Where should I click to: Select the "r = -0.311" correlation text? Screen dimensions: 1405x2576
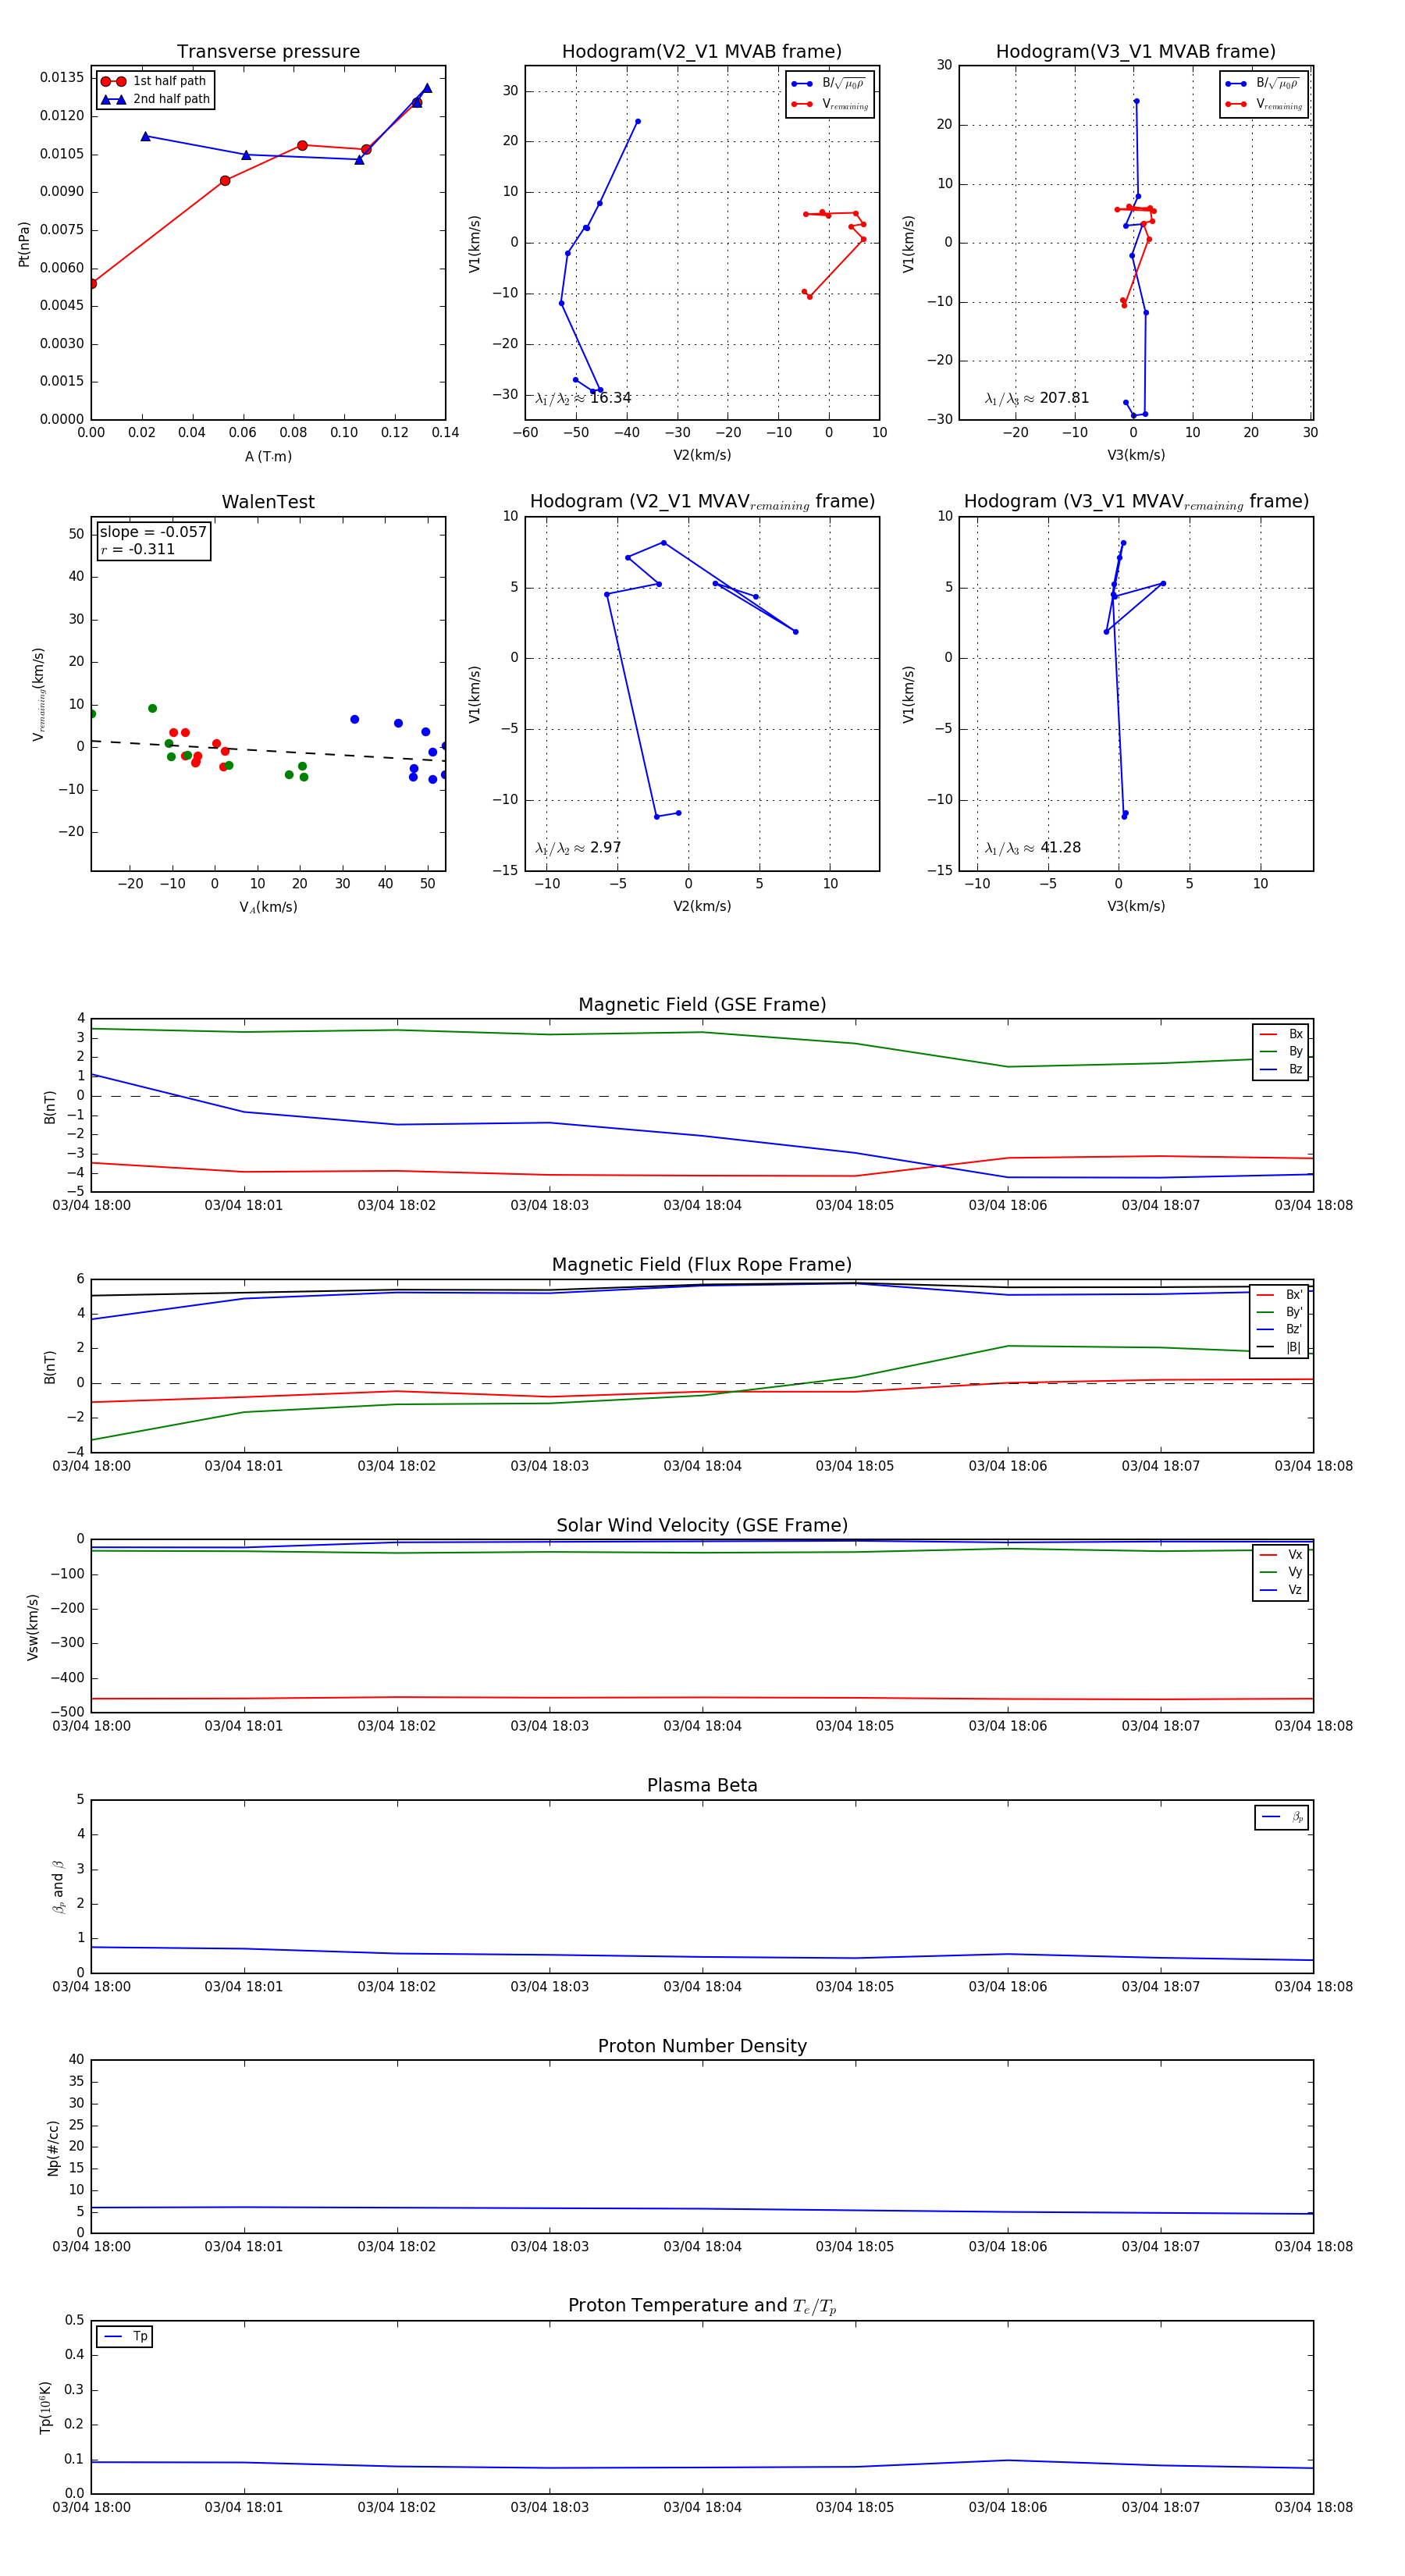[138, 549]
